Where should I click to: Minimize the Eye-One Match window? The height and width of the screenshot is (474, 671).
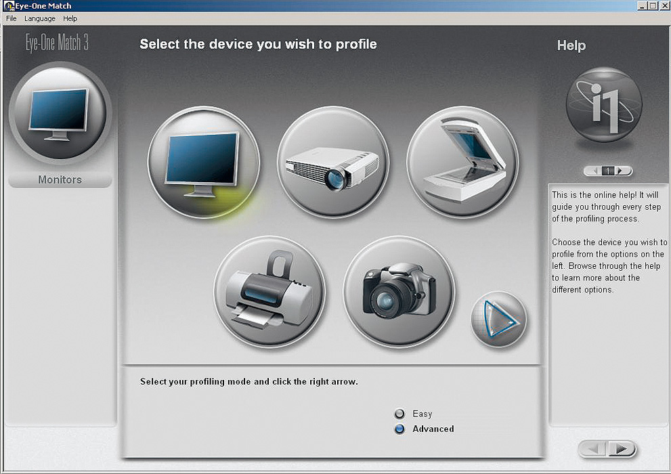[x=641, y=5]
